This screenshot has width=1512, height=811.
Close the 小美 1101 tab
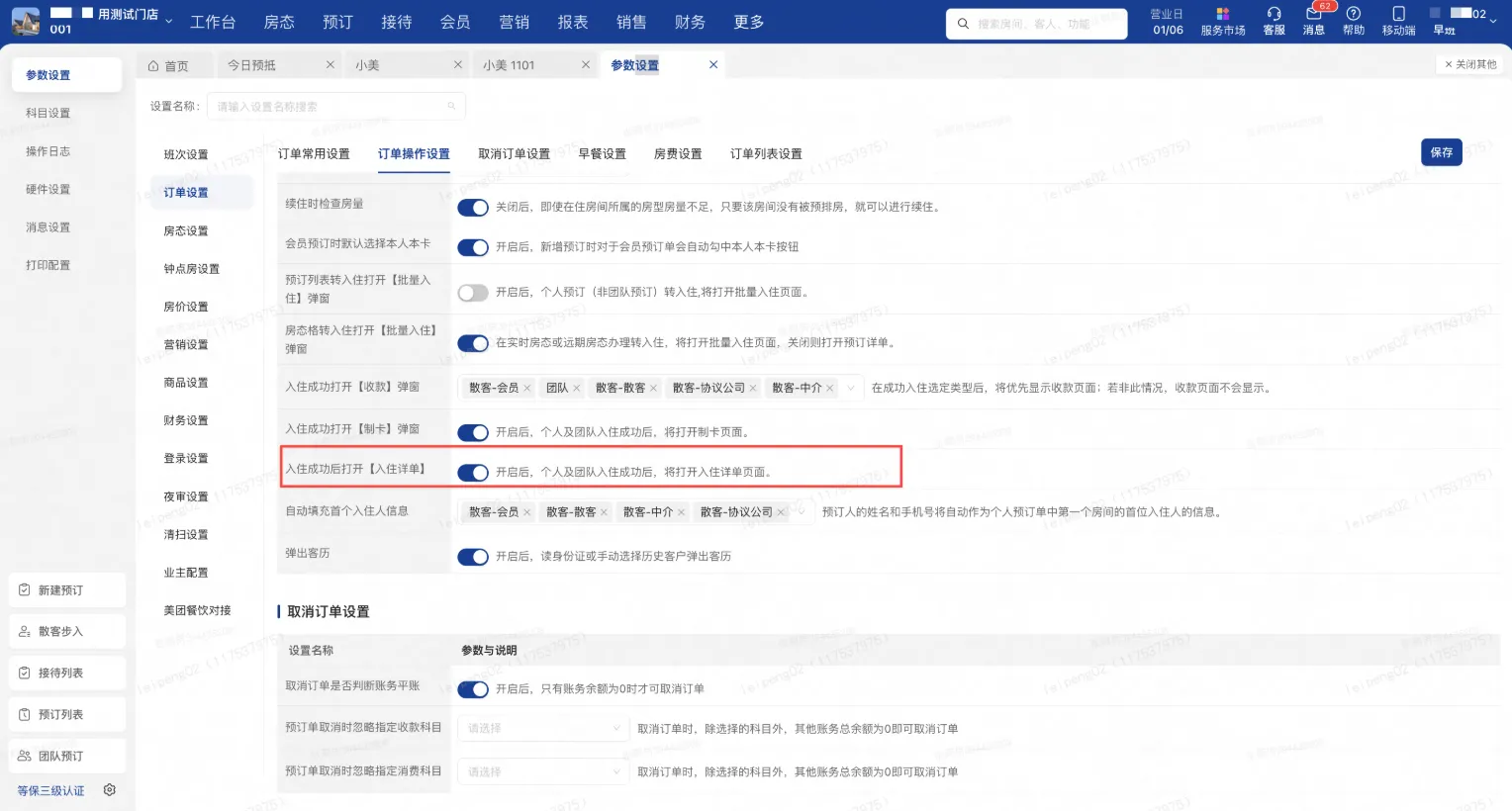(586, 65)
